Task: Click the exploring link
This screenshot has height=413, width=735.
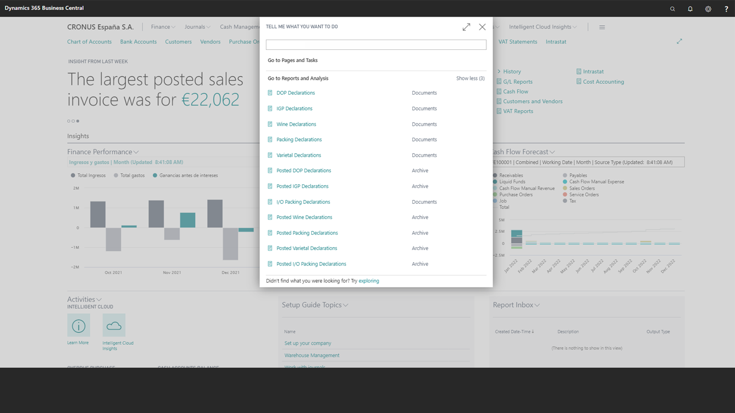Action: pyautogui.click(x=369, y=281)
